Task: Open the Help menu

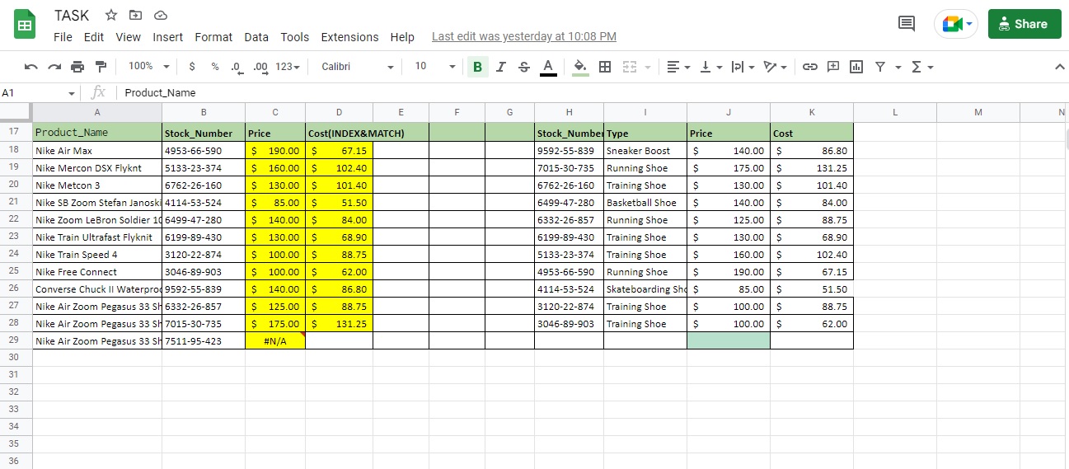Action: pyautogui.click(x=402, y=37)
